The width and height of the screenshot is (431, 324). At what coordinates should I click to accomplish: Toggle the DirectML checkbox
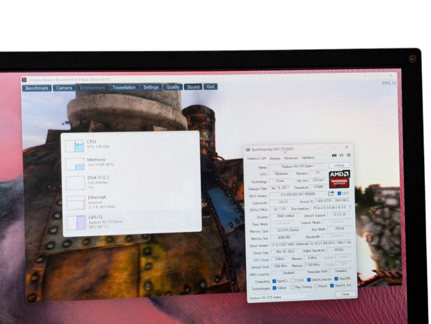point(336,279)
